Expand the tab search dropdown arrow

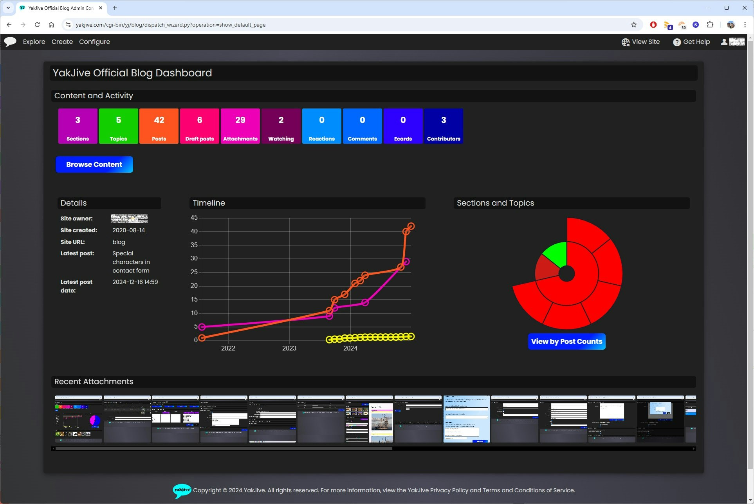point(8,8)
